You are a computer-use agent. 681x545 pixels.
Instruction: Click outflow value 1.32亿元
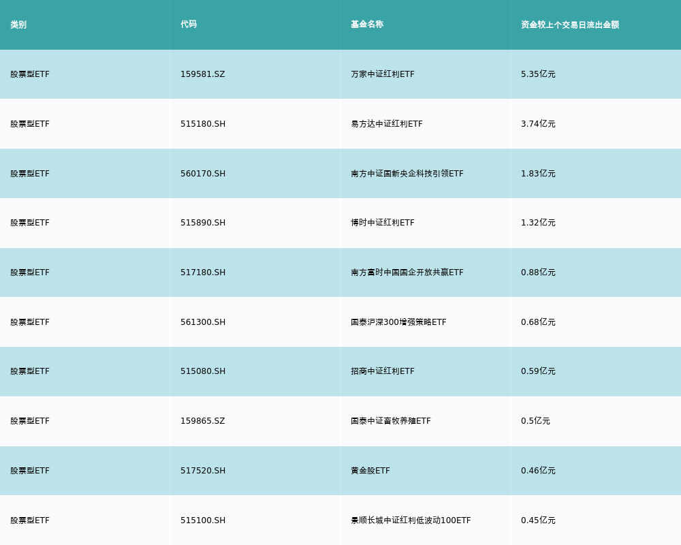(x=538, y=223)
